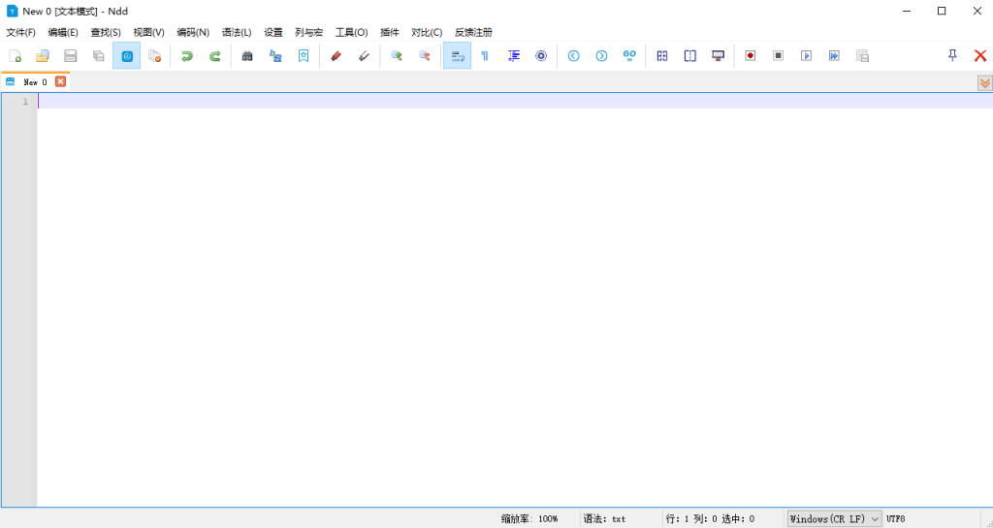Screen dimensions: 993x528
Task: Click the 语法: txt status text
Action: point(604,518)
